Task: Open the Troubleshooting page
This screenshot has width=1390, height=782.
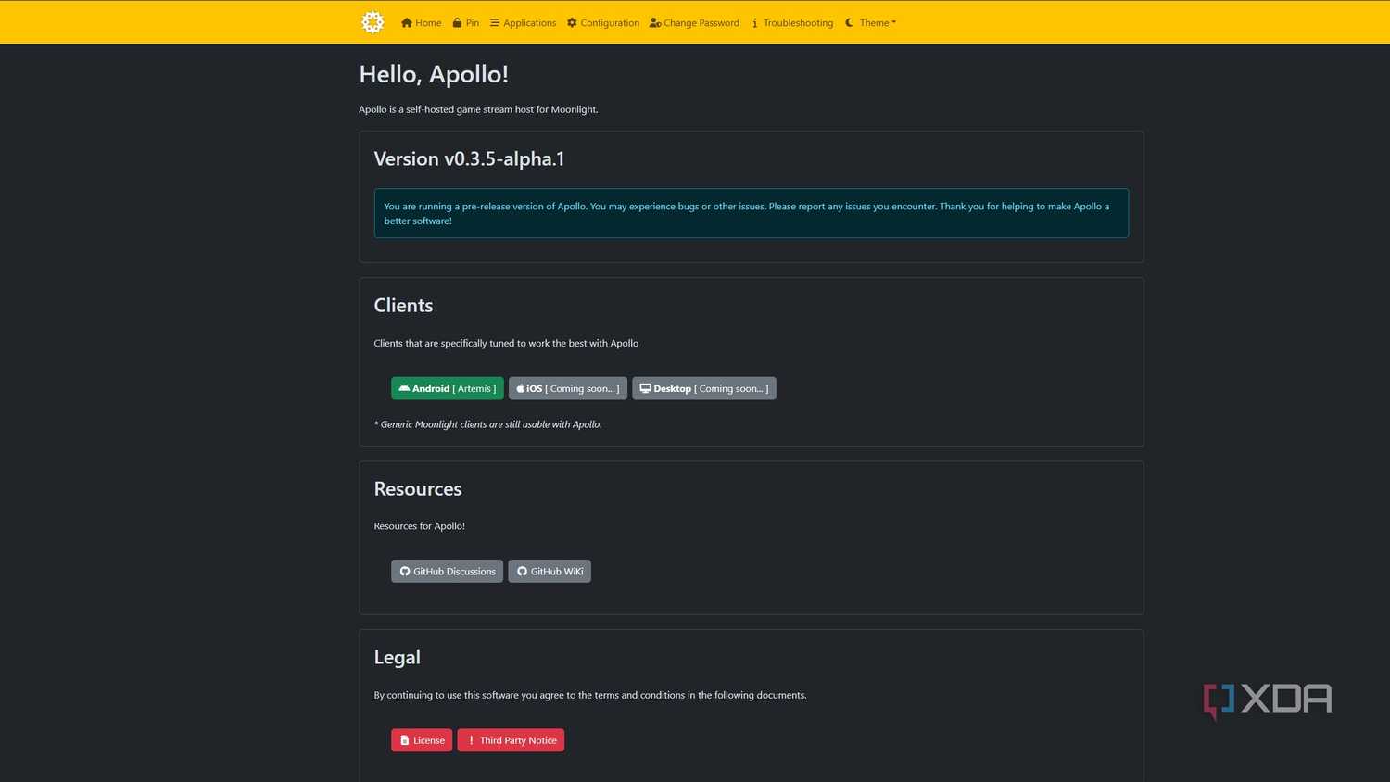Action: pos(791,22)
